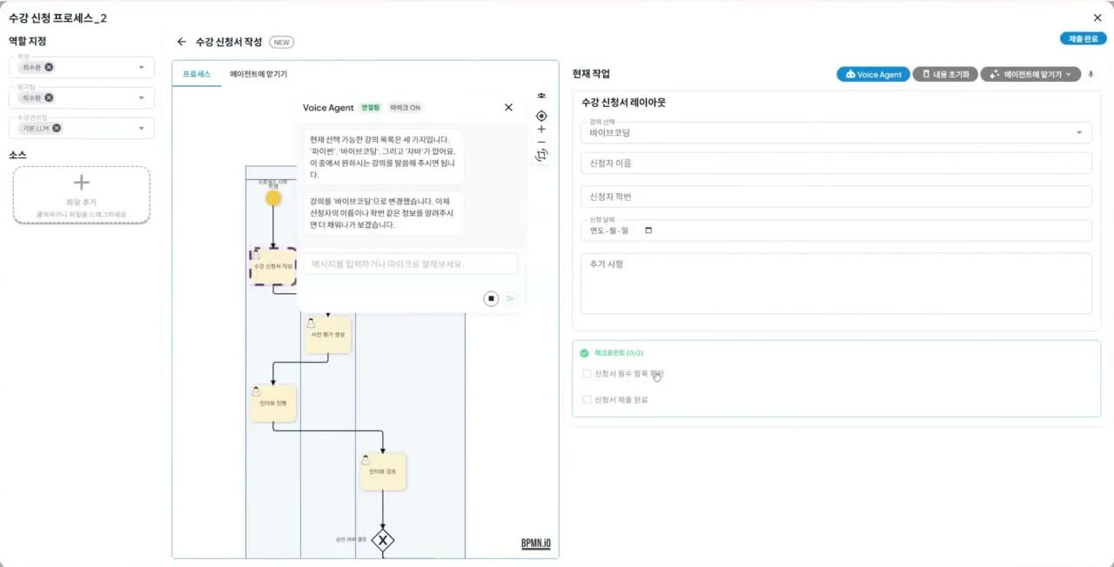Click the 신청자 학번 input field
Viewport: 1114px width, 567px height.
tap(835, 197)
